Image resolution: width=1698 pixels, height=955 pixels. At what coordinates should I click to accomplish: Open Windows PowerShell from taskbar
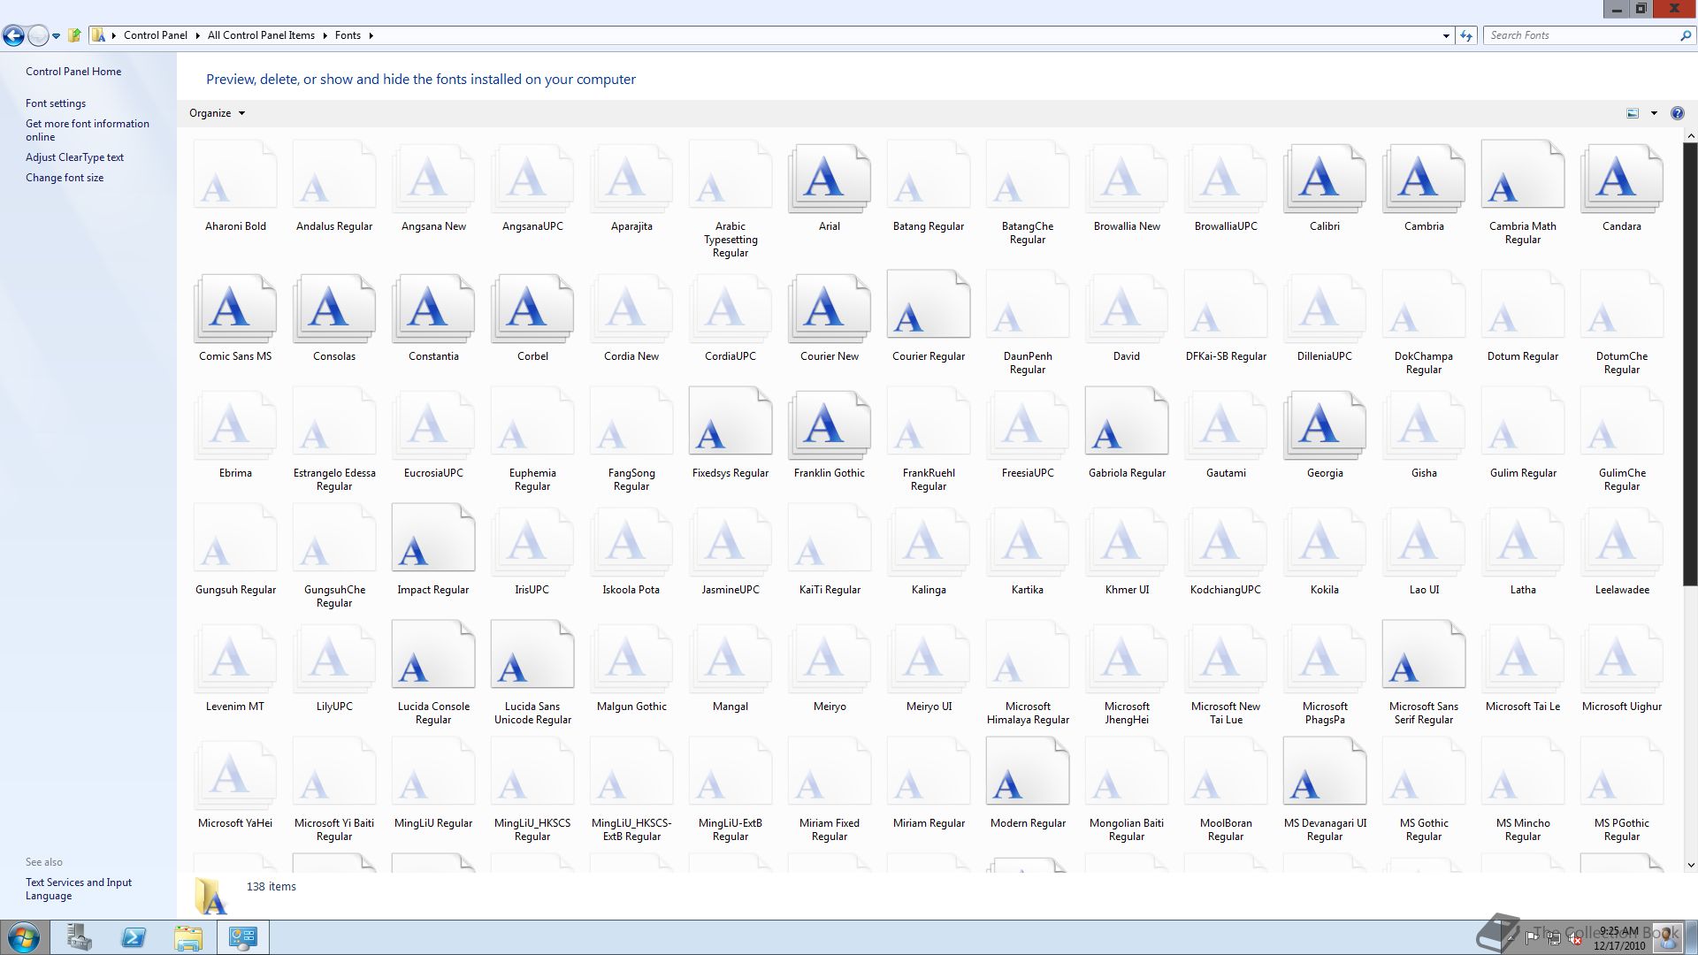[x=134, y=937]
